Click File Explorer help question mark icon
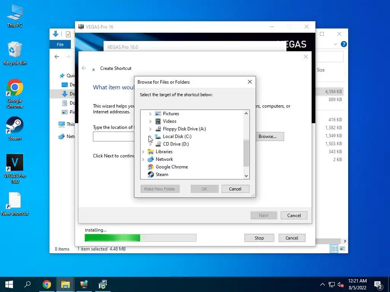Viewport: 390px width, 292px height. tap(344, 44)
